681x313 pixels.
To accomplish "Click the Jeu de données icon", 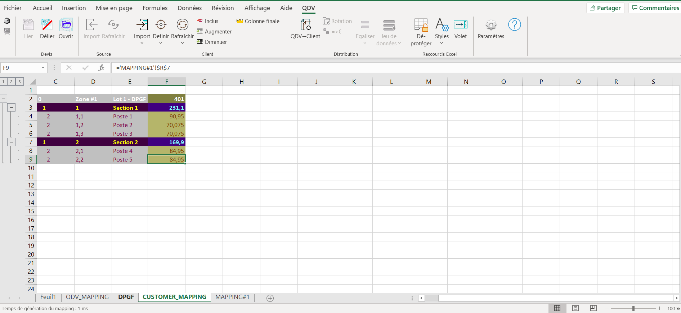I will click(389, 25).
